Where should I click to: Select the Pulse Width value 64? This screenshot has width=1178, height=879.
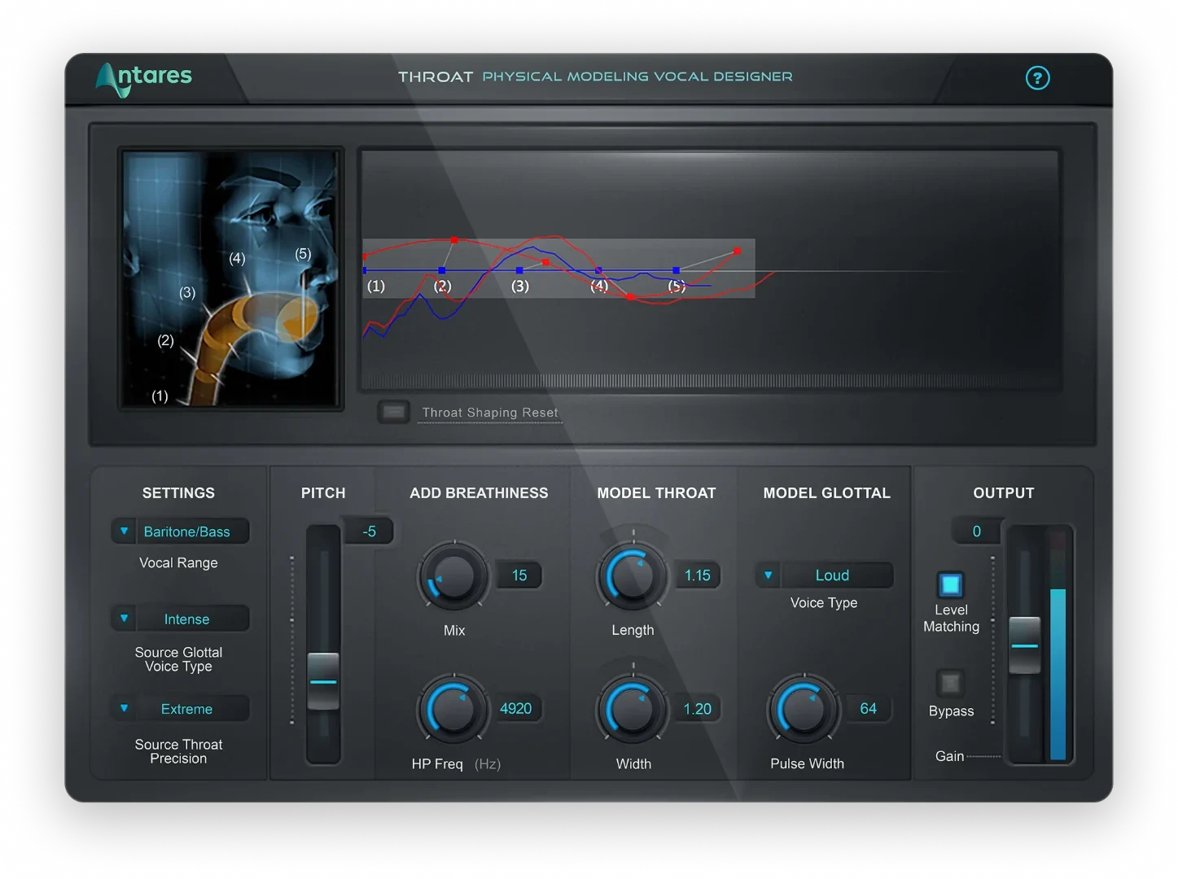click(x=868, y=709)
